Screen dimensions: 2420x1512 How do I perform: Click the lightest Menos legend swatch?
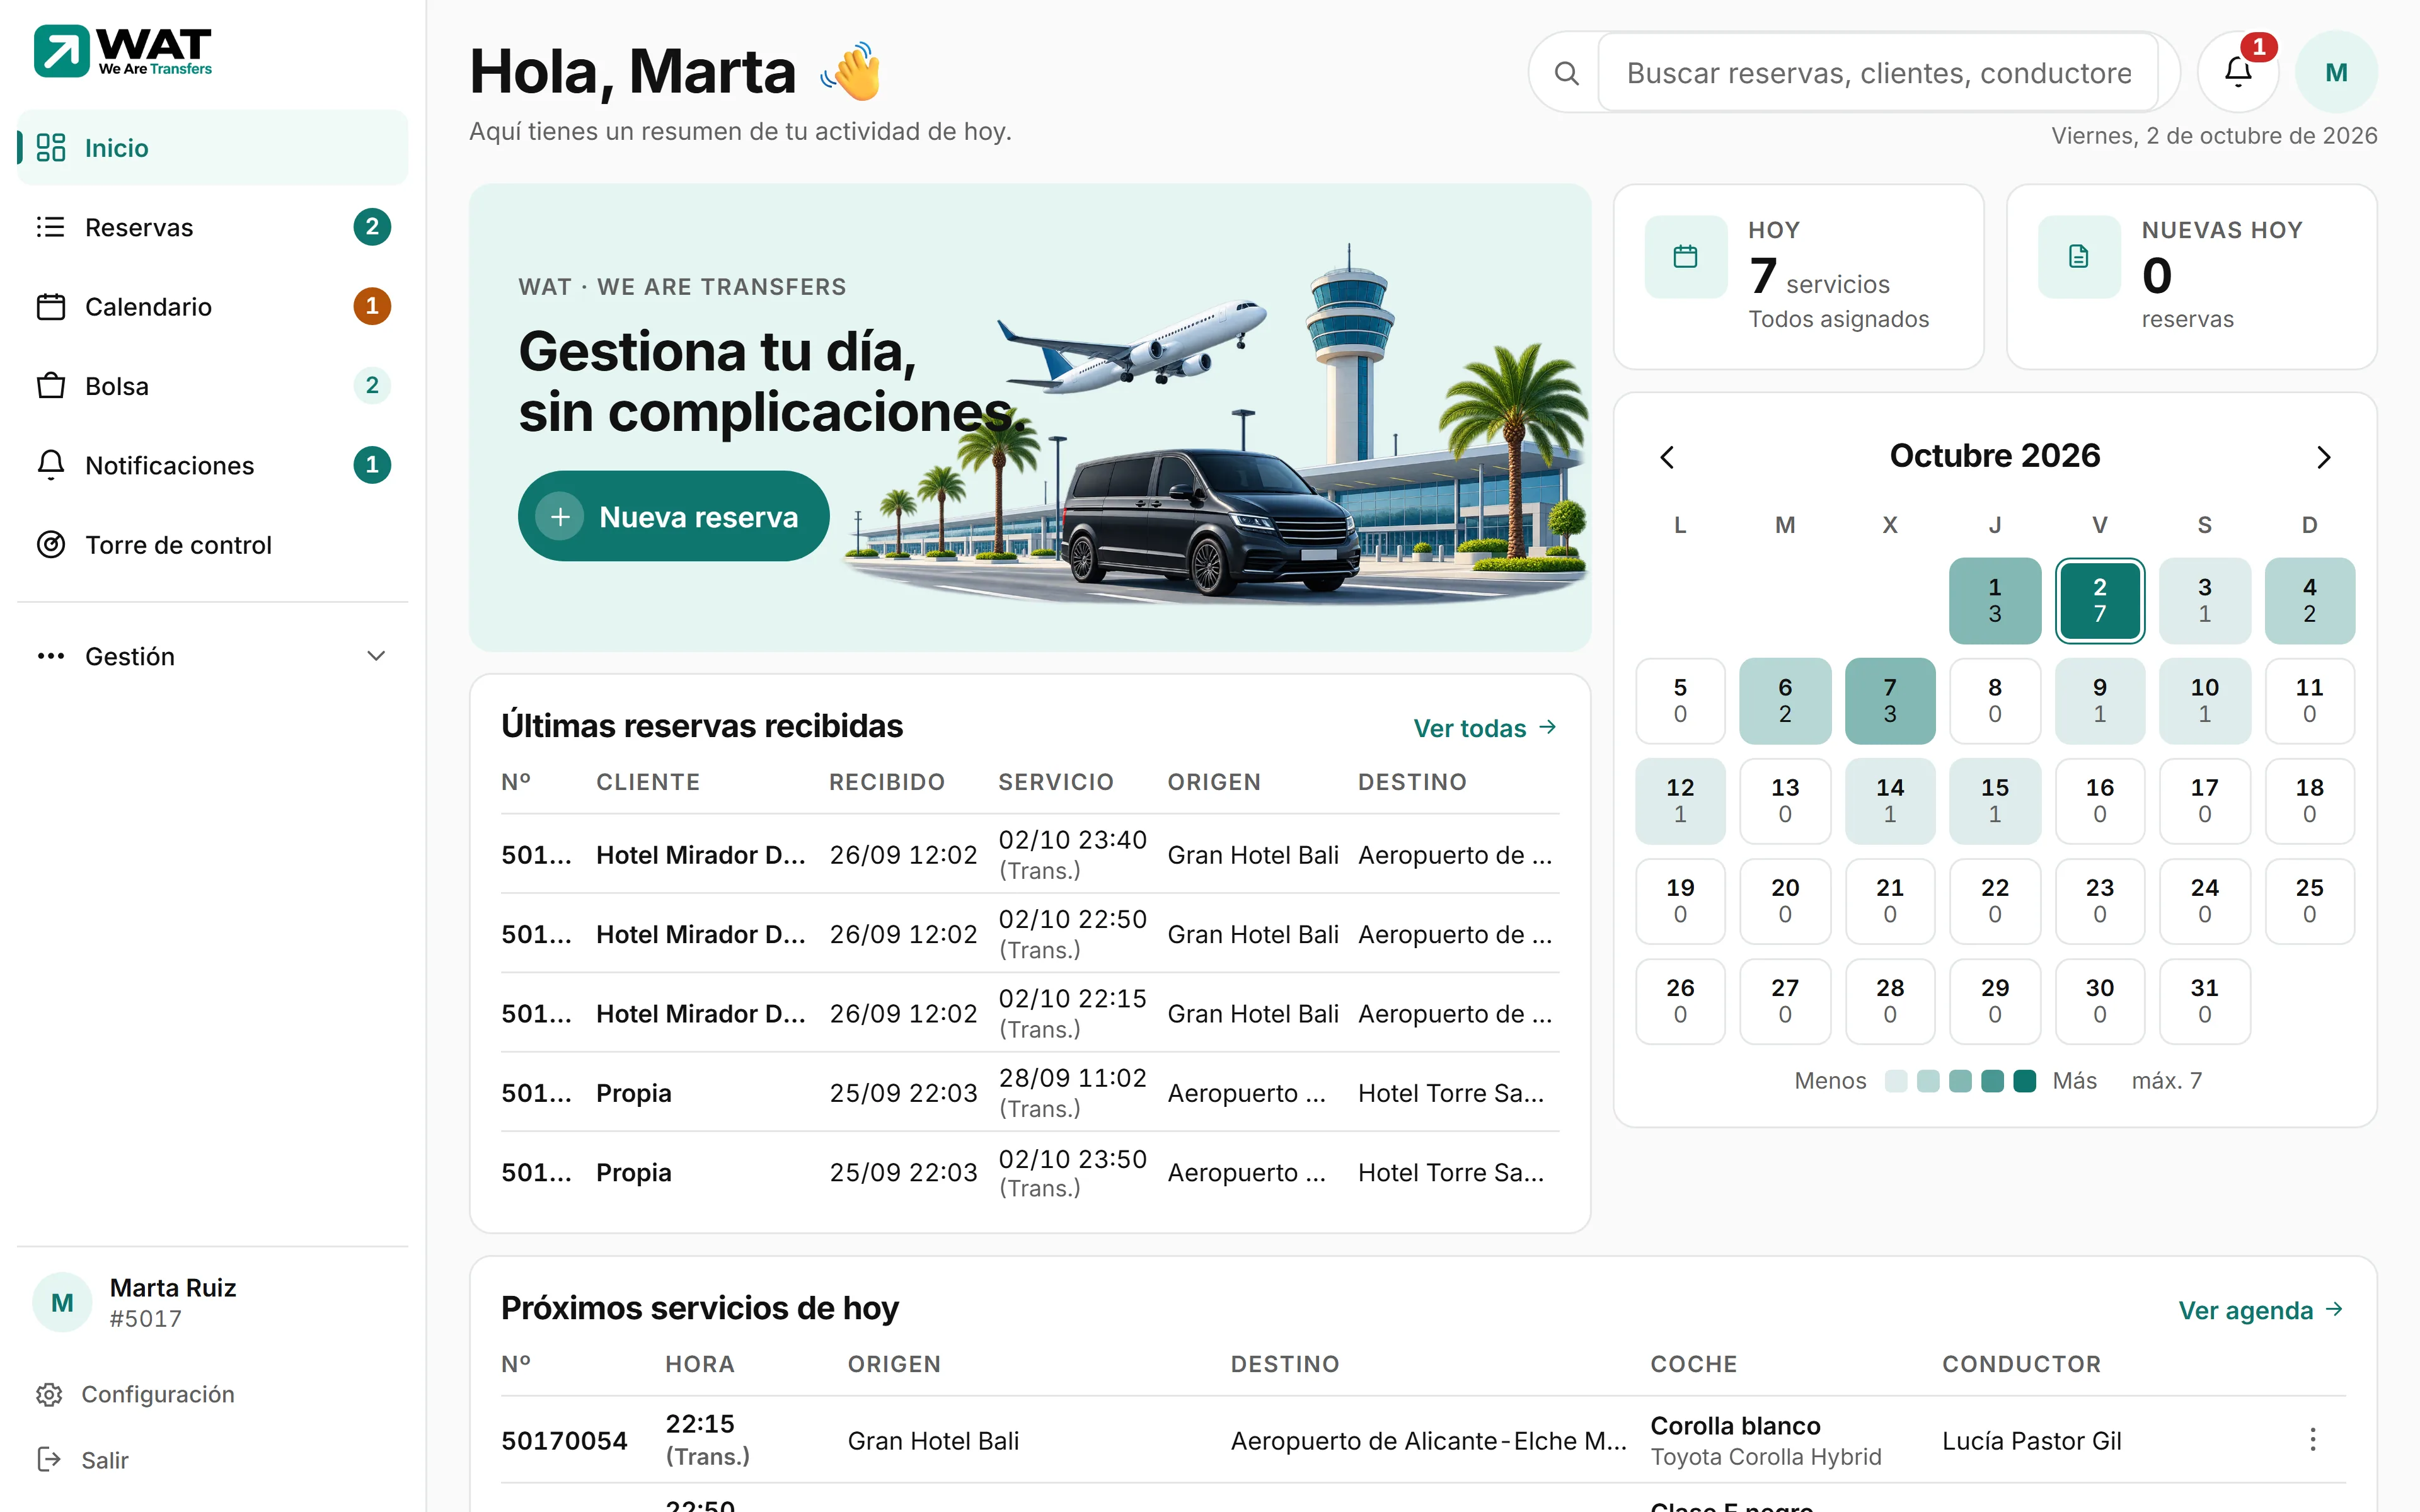point(1896,1081)
